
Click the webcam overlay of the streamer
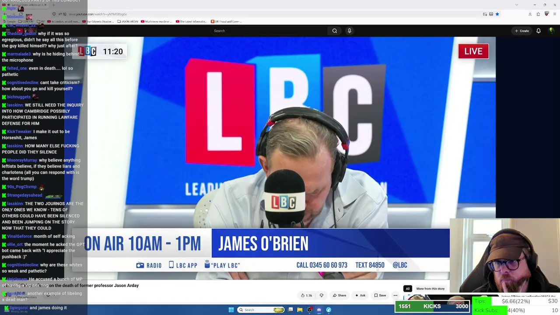(505, 256)
